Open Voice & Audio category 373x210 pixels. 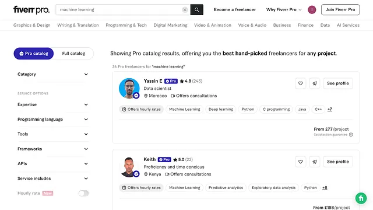[x=252, y=25]
